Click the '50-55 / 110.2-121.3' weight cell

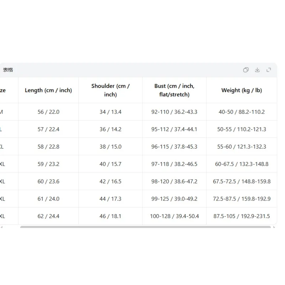click(x=242, y=129)
